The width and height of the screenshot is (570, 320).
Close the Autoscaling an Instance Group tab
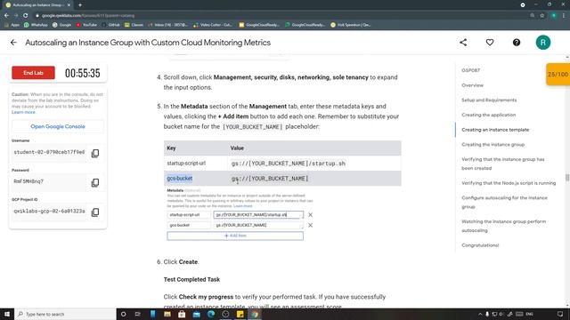(x=69, y=5)
